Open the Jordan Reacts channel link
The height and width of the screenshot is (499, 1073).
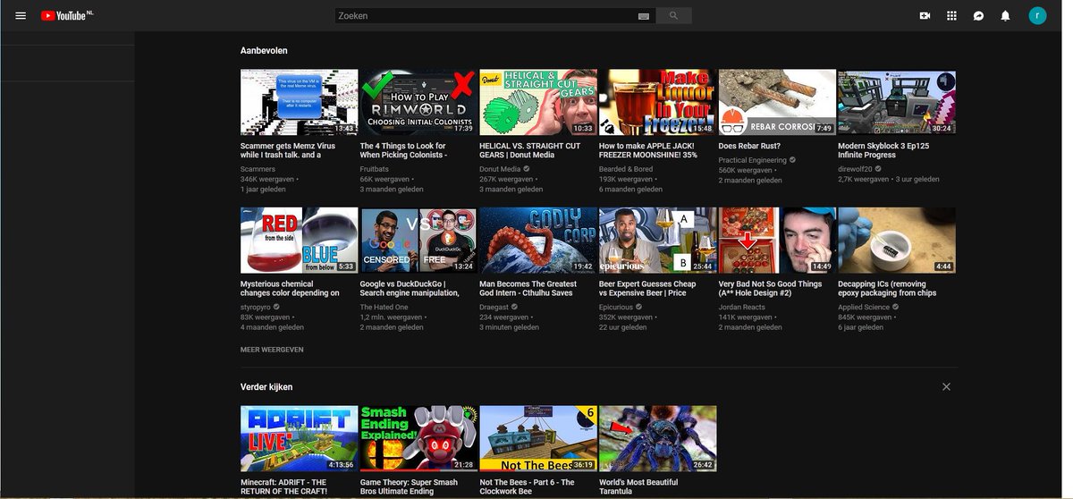742,307
